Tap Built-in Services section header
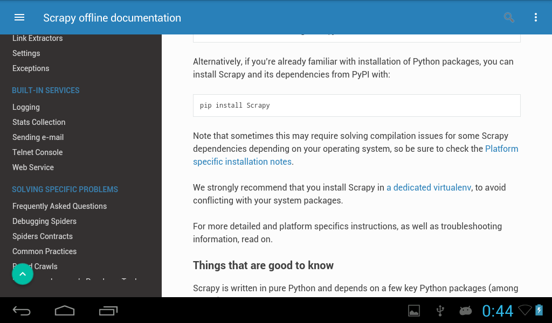This screenshot has width=552, height=323. (46, 90)
